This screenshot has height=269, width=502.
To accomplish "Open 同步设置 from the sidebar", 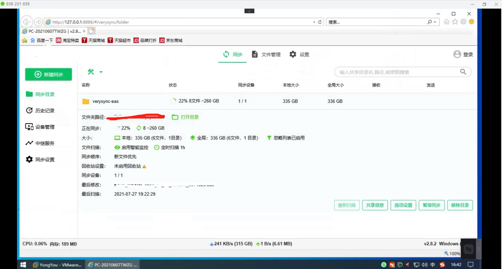I will pyautogui.click(x=29, y=159).
